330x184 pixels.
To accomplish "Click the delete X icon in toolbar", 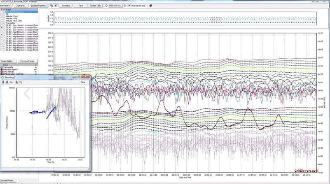I will click(x=56, y=6).
